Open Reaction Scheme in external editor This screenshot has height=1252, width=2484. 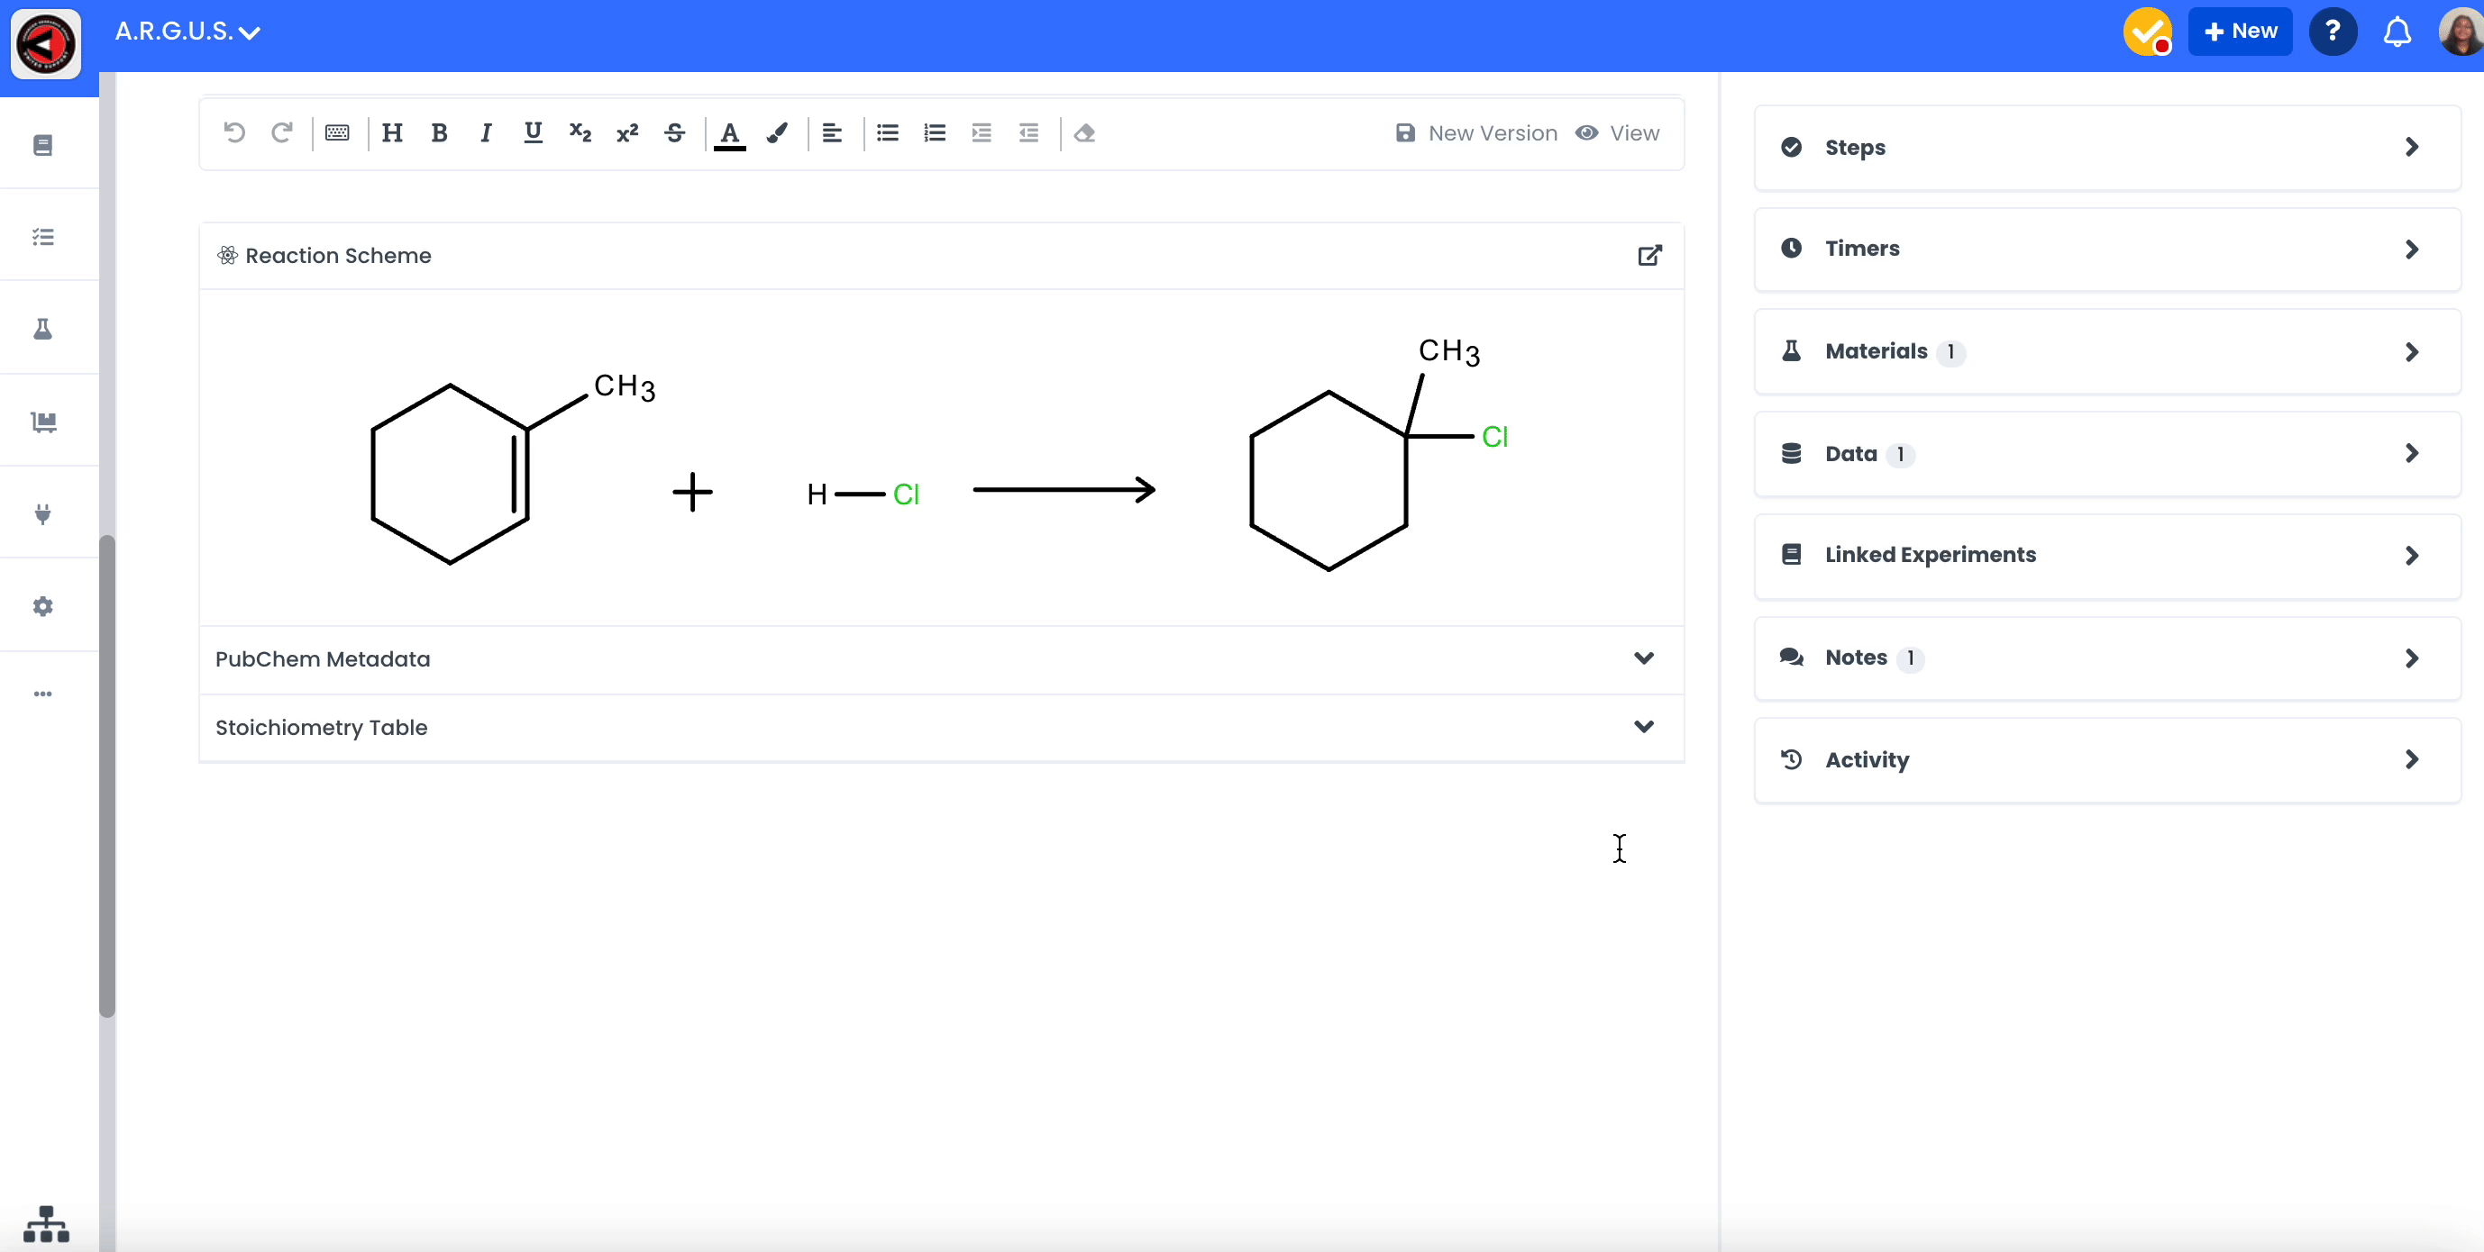(1648, 256)
